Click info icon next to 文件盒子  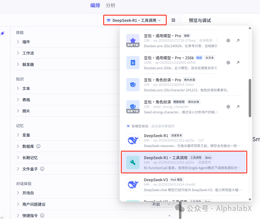point(42,169)
